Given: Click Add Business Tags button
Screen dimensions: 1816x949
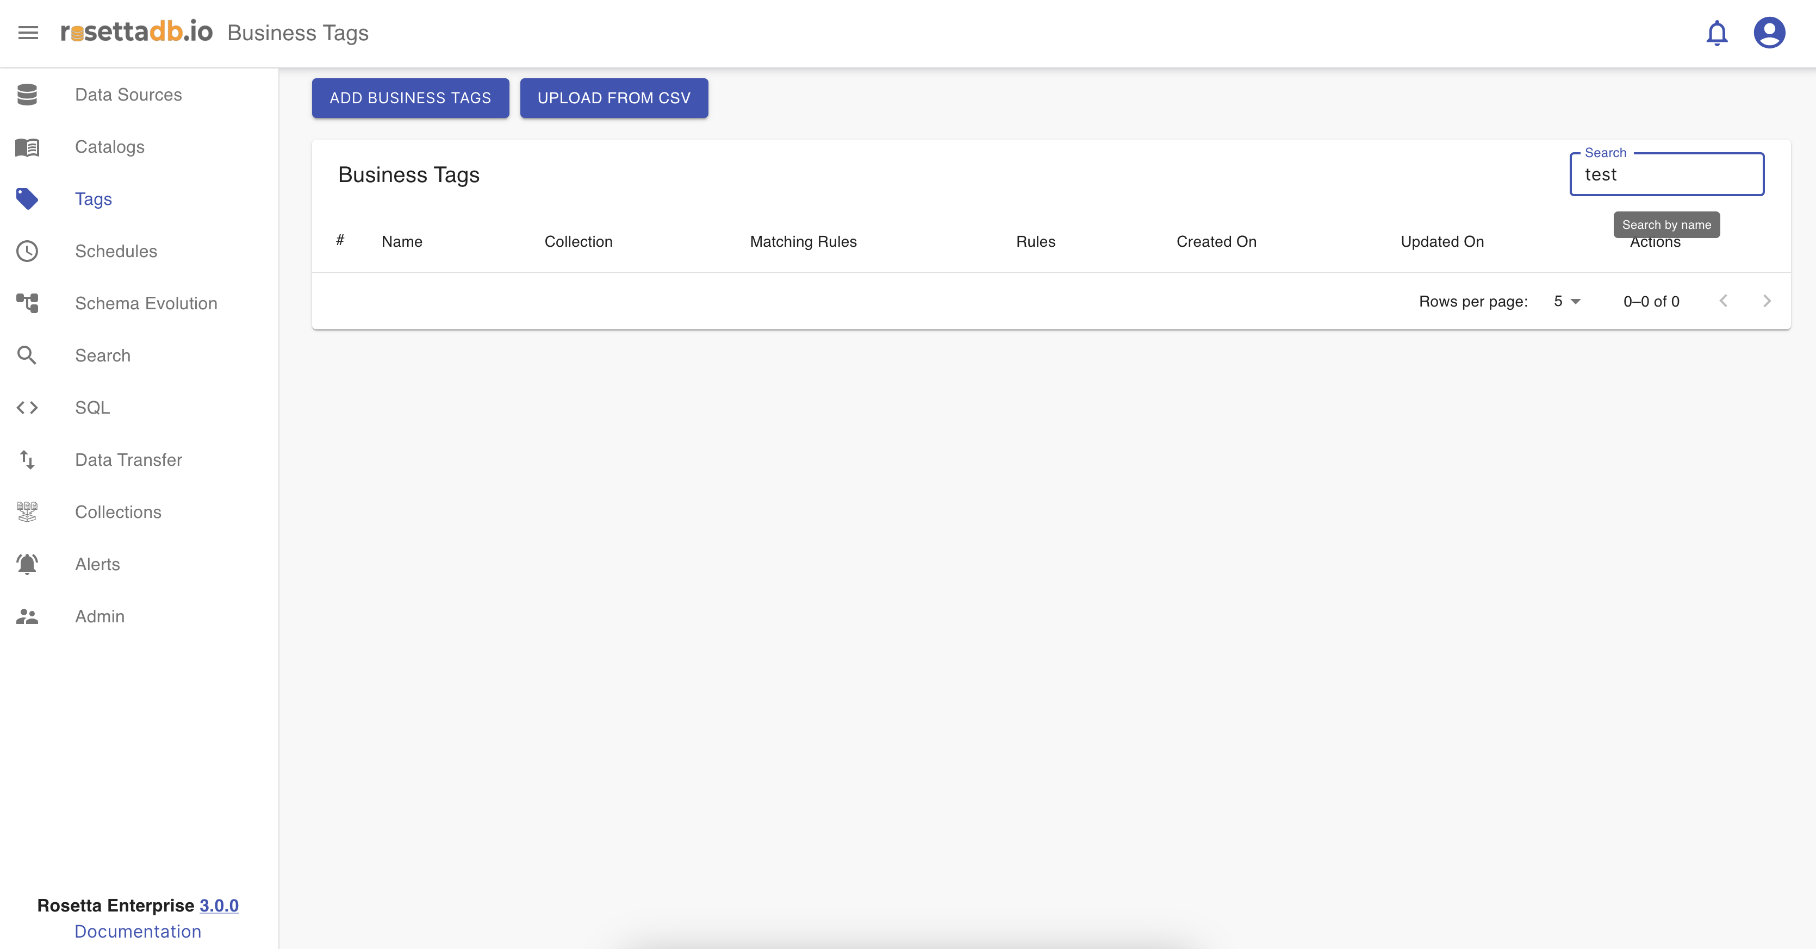Looking at the screenshot, I should tap(411, 98).
